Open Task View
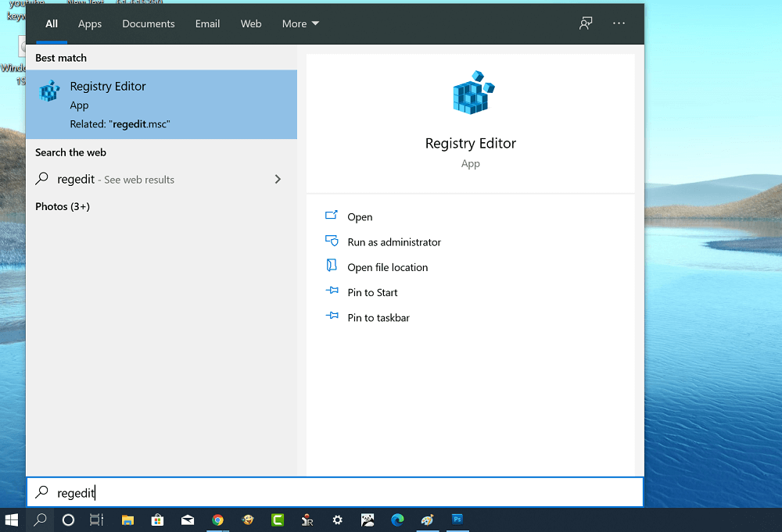This screenshot has width=782, height=532. click(x=97, y=520)
